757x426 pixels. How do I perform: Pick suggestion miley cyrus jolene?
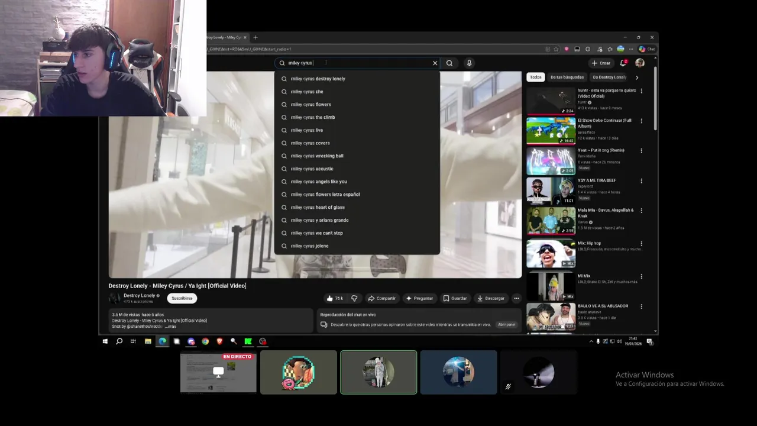click(x=357, y=246)
